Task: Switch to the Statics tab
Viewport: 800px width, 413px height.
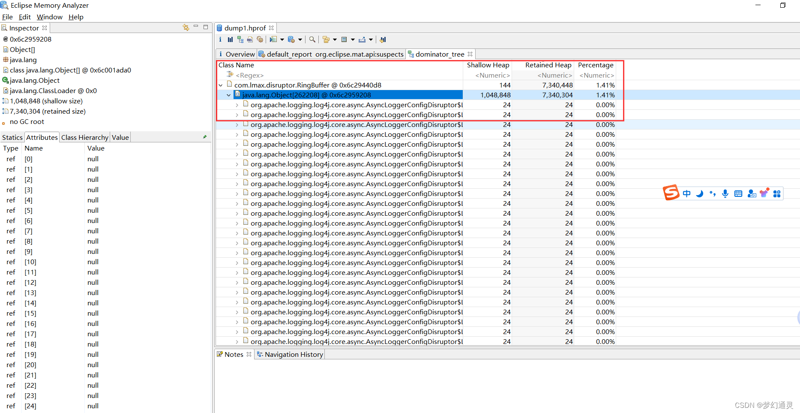Action: tap(12, 137)
